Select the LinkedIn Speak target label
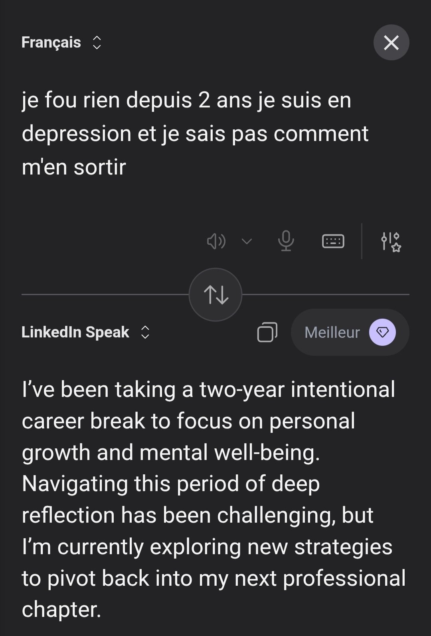Image resolution: width=431 pixels, height=636 pixels. click(75, 332)
